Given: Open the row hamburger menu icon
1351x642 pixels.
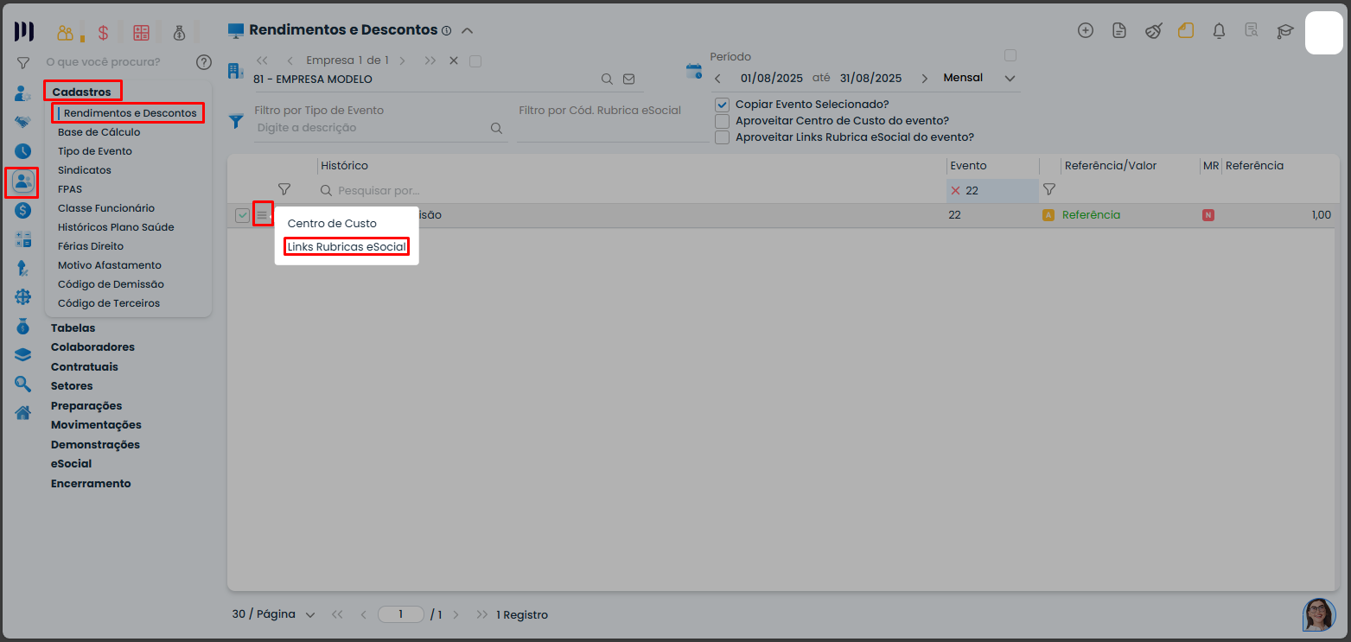Looking at the screenshot, I should pos(262,215).
